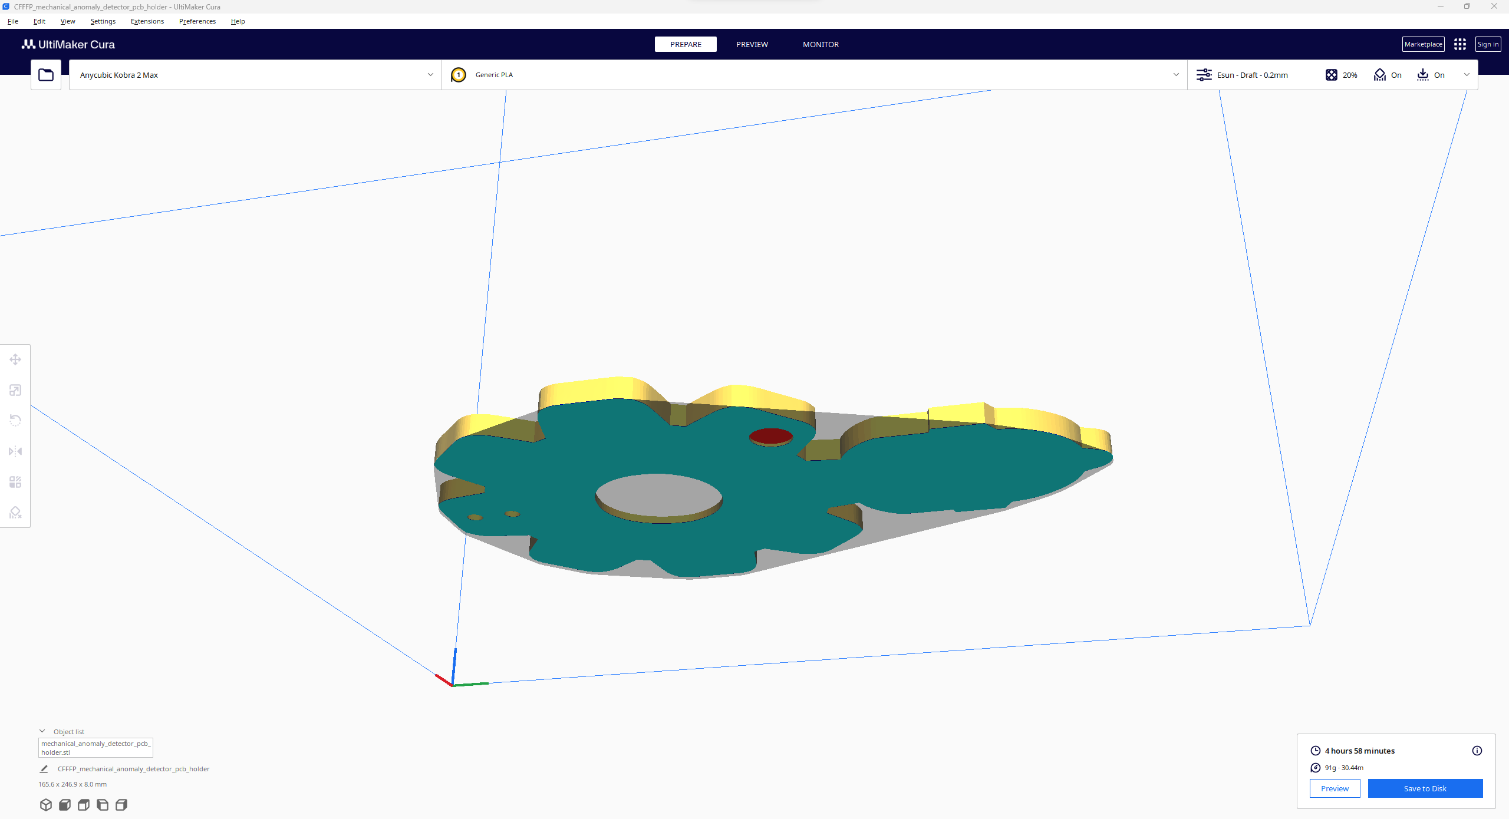Select the Marketplace icon top right
The height and width of the screenshot is (819, 1509).
point(1424,44)
